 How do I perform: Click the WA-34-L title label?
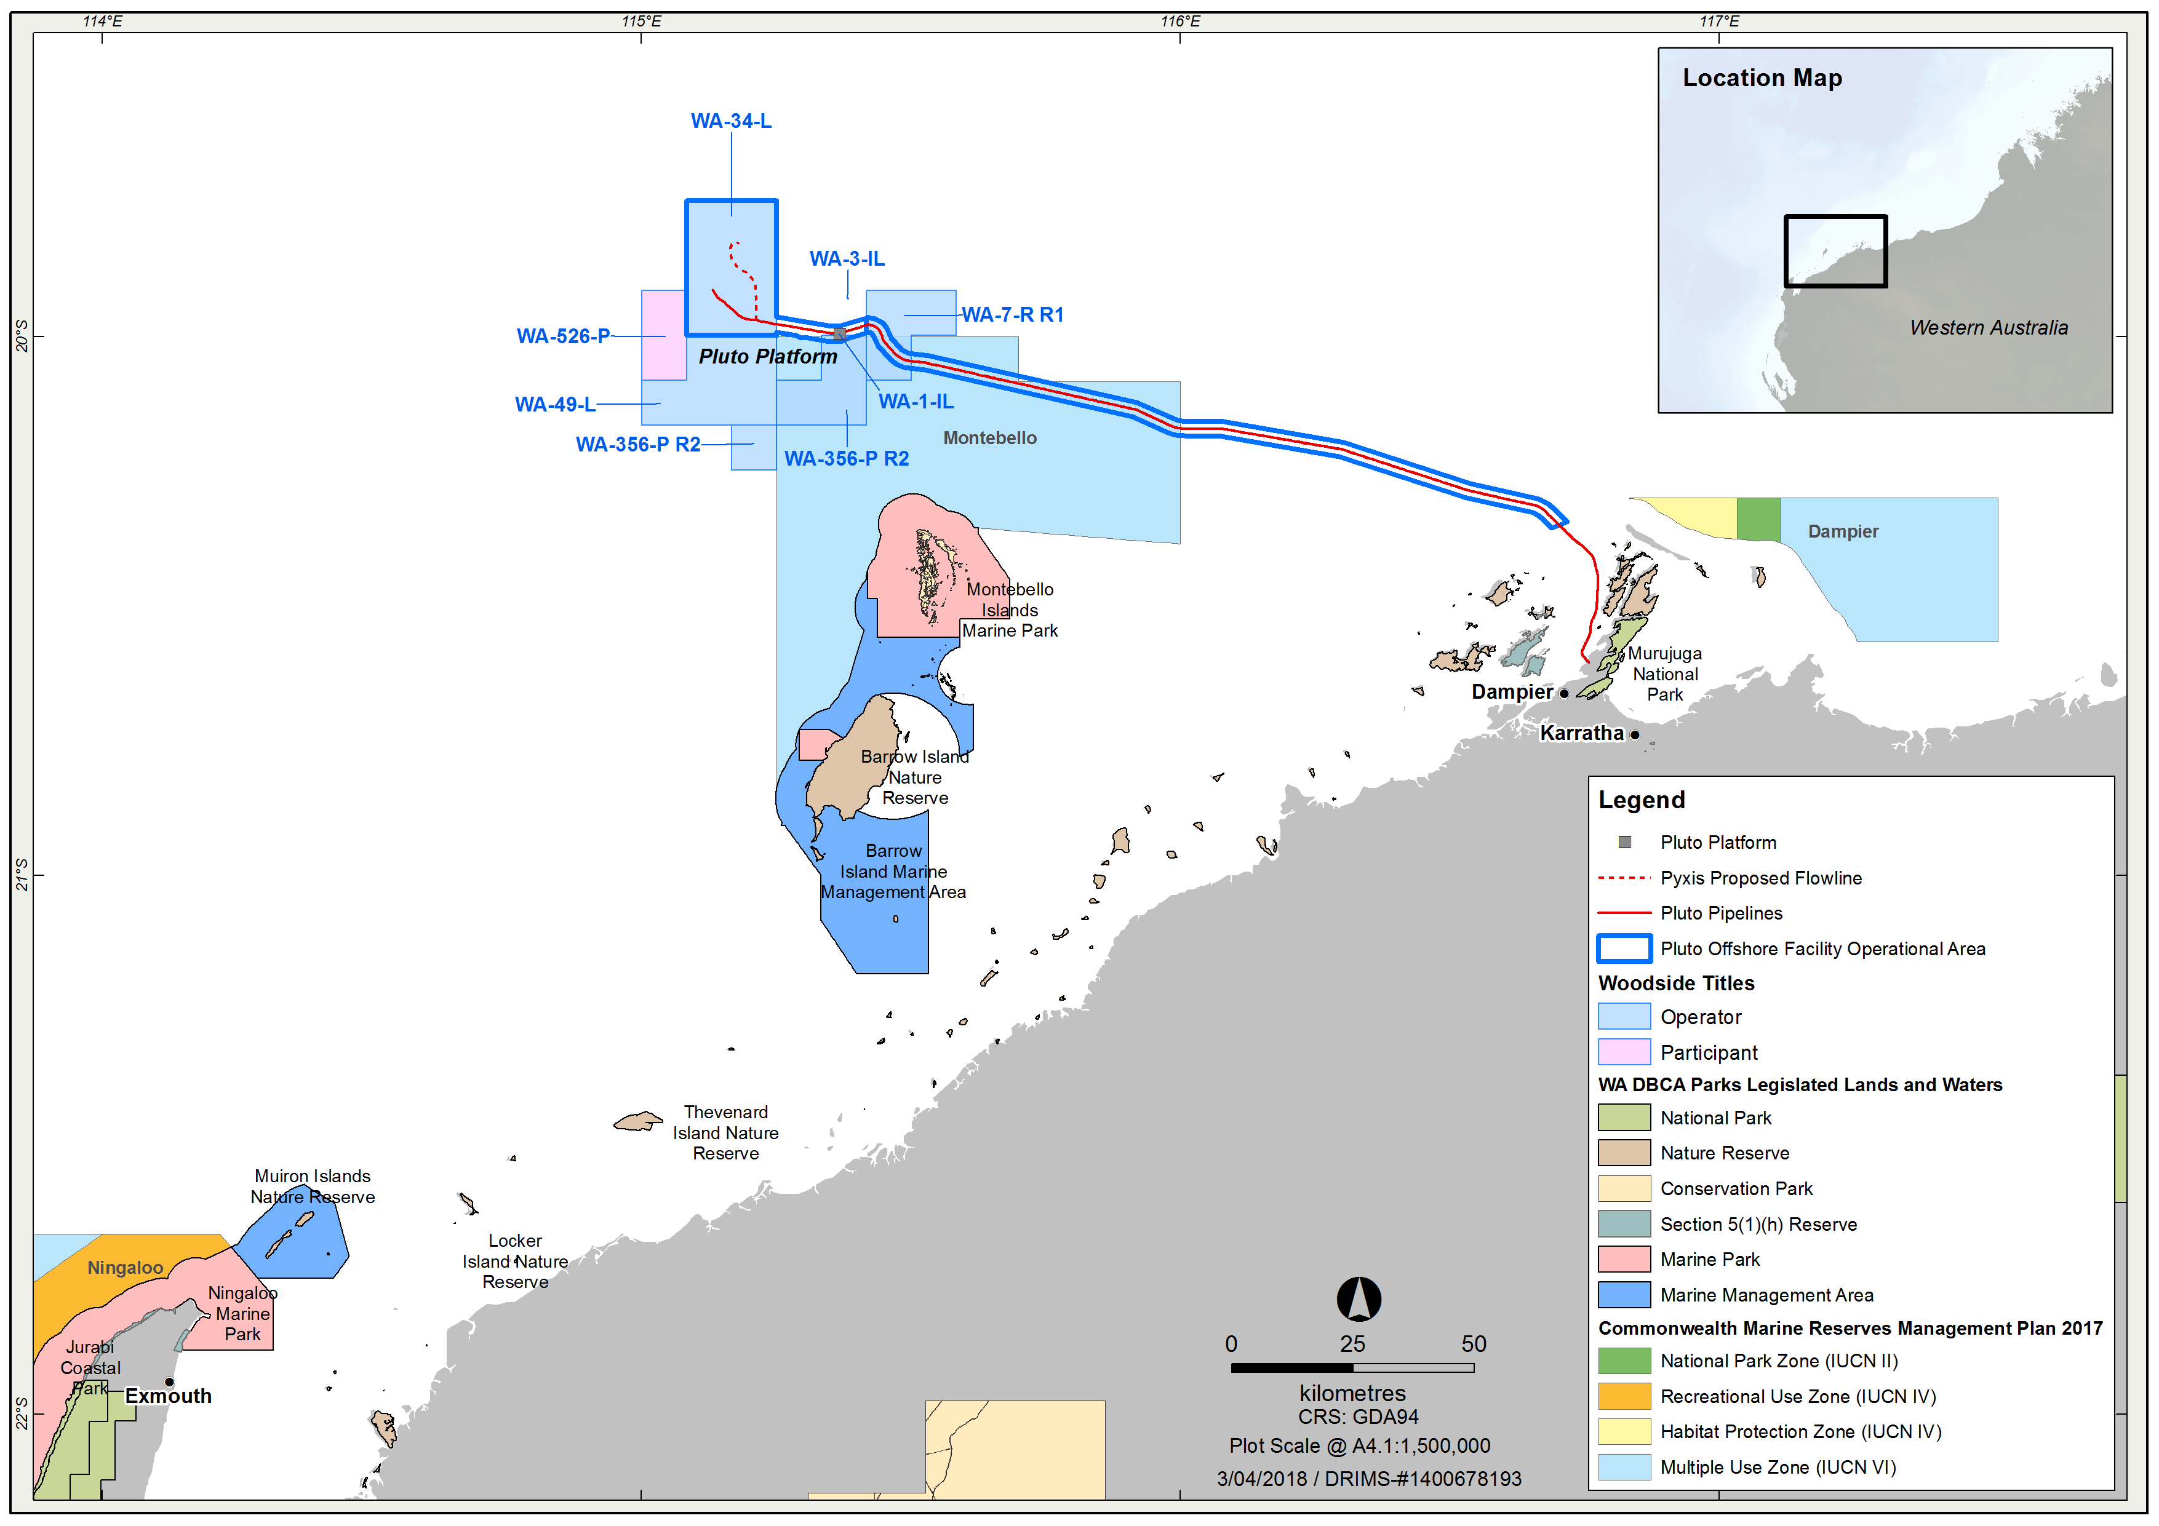(x=730, y=121)
